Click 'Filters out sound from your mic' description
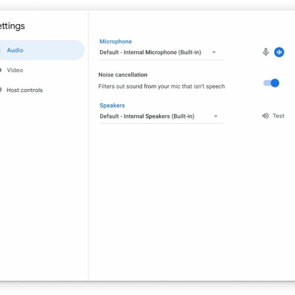This screenshot has height=295, width=295. 162,86
